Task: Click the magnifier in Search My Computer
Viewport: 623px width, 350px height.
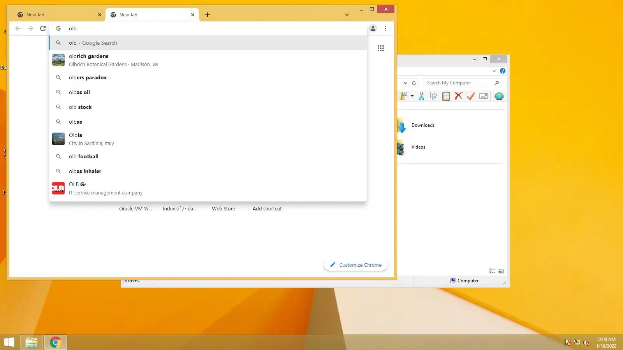Action: point(496,83)
